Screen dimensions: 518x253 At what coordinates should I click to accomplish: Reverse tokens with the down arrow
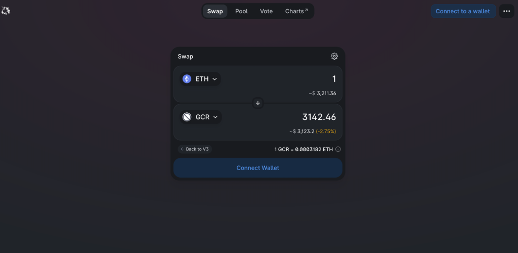[257, 103]
